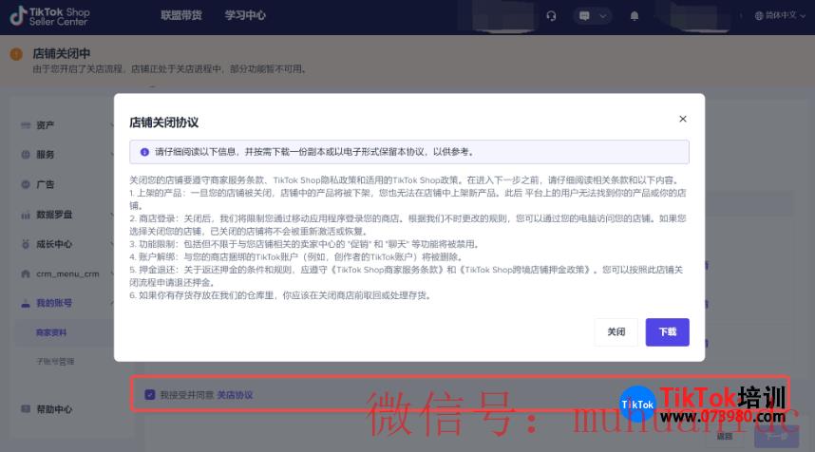Open the chat messages dropdown in header
This screenshot has height=452, width=815.
point(591,15)
